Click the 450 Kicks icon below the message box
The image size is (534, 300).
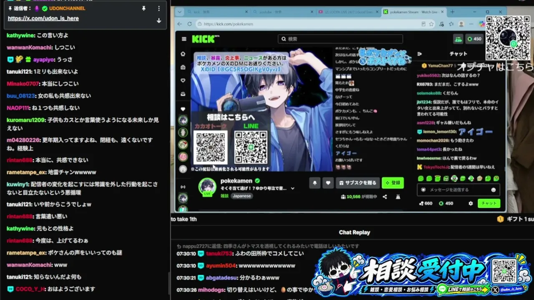click(x=441, y=203)
